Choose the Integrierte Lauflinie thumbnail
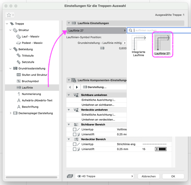Screen dimensions: 191x185 coord(138,46)
